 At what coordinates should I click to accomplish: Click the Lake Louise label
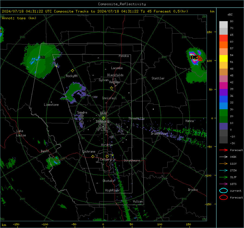coord(21,133)
